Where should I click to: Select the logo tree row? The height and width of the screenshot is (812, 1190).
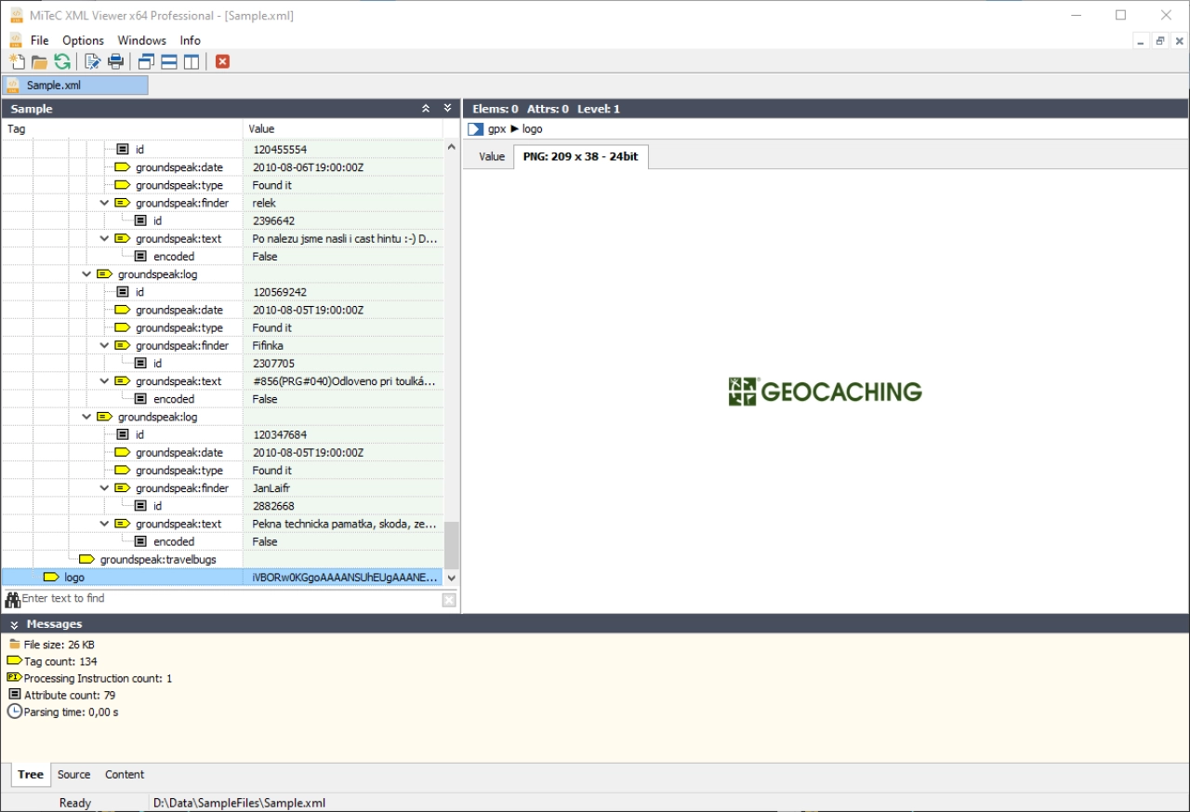222,578
